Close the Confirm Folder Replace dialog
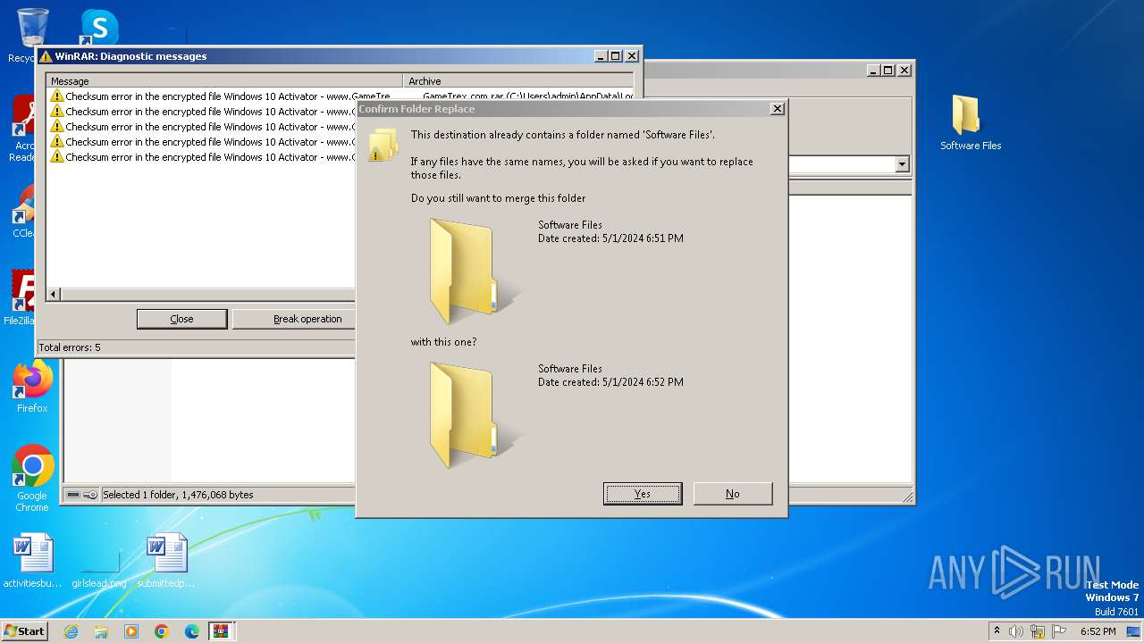1144x643 pixels. pos(778,108)
